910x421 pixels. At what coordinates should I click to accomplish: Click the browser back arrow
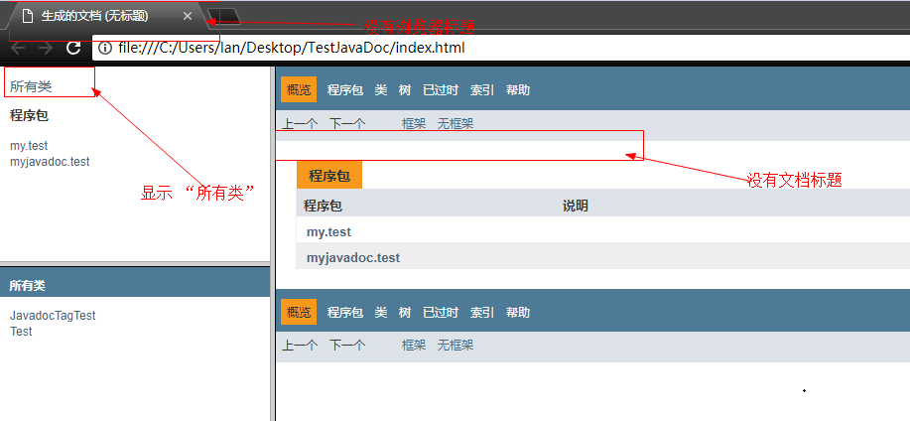pos(19,48)
